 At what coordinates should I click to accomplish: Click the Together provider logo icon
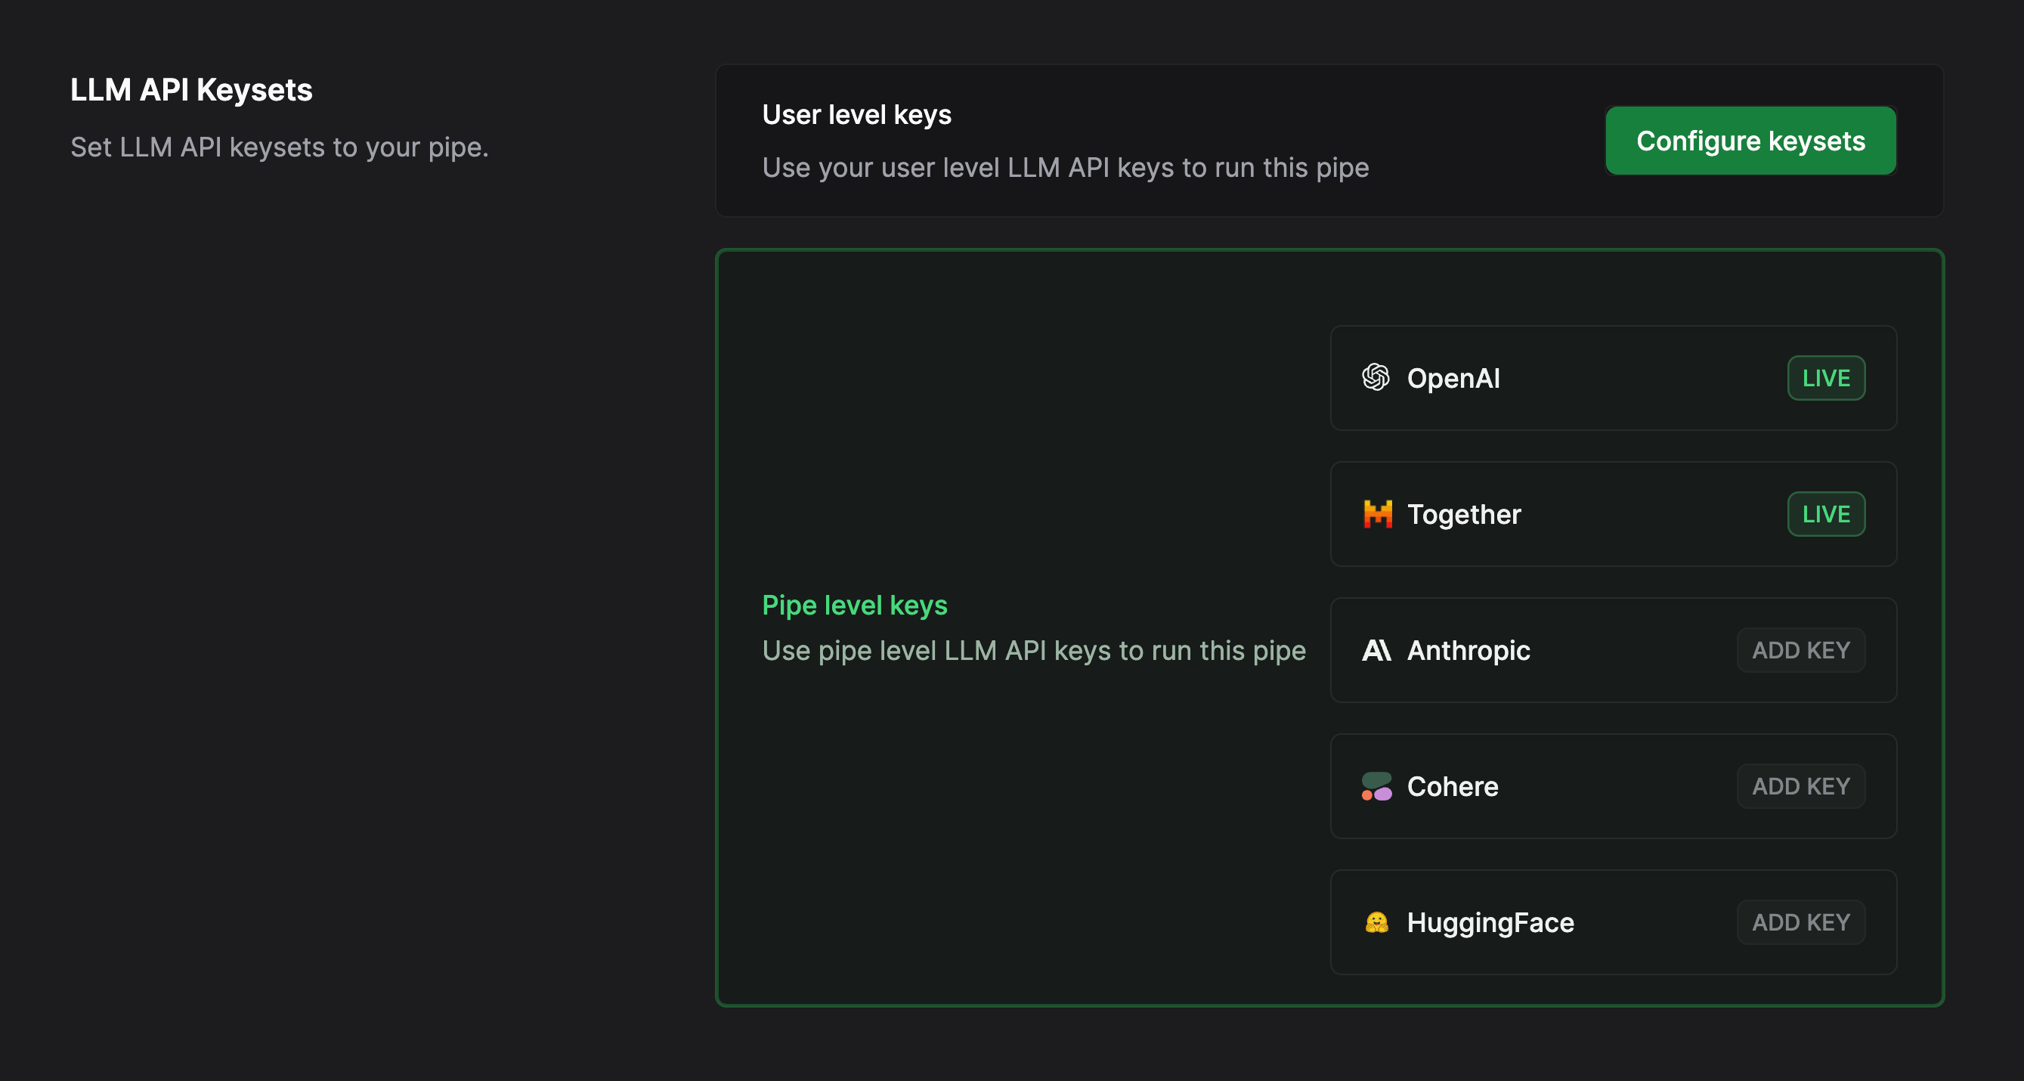point(1377,514)
